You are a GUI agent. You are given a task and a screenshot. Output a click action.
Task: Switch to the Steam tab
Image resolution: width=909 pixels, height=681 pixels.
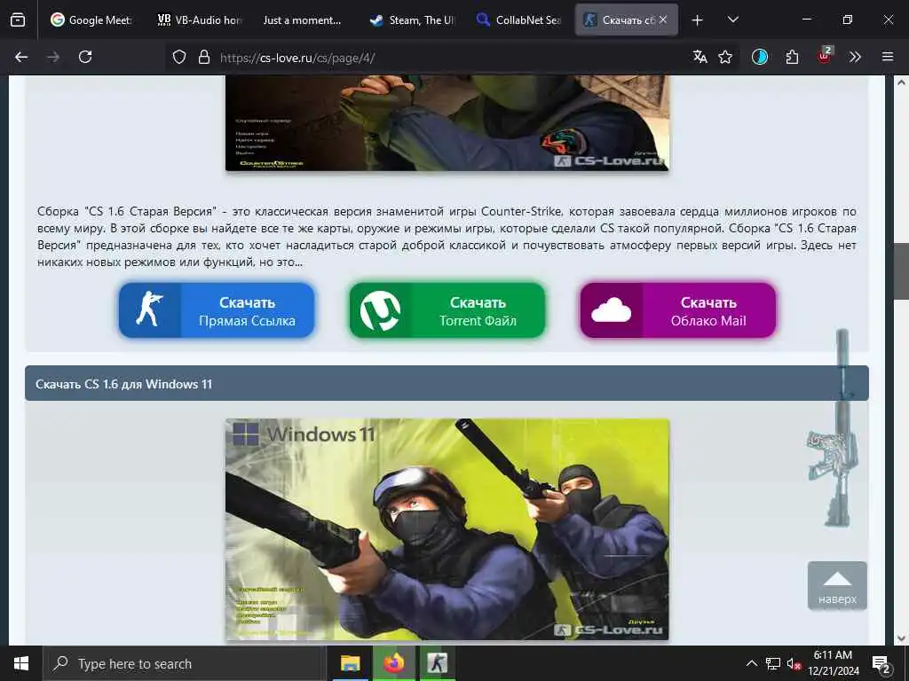(x=412, y=20)
